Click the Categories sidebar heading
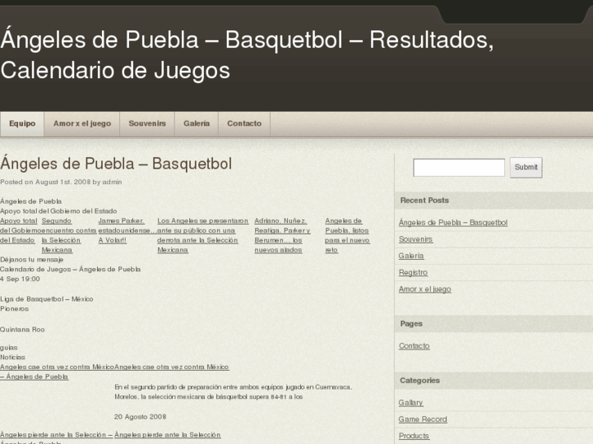The width and height of the screenshot is (593, 444). (x=420, y=380)
